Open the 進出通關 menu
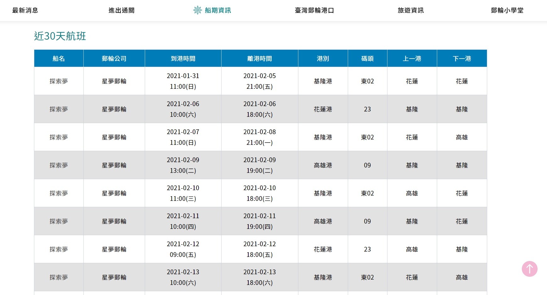This screenshot has width=547, height=295. pyautogui.click(x=121, y=10)
